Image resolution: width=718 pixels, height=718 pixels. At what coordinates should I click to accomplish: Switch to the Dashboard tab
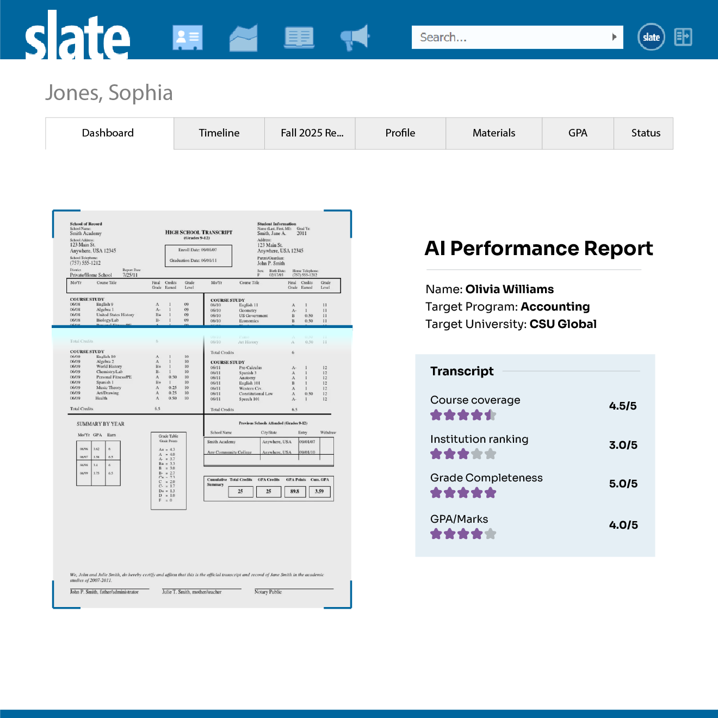[108, 133]
